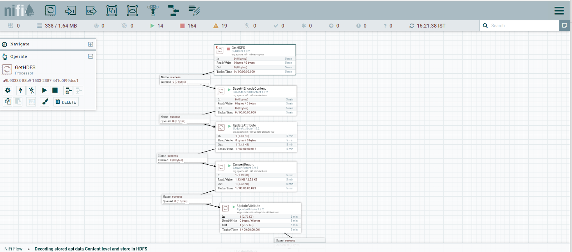Enable the selected GetHDFS processor
Image resolution: width=572 pixels, height=252 pixels.
point(20,90)
